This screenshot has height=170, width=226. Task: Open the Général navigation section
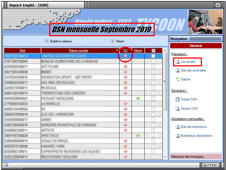[196, 46]
